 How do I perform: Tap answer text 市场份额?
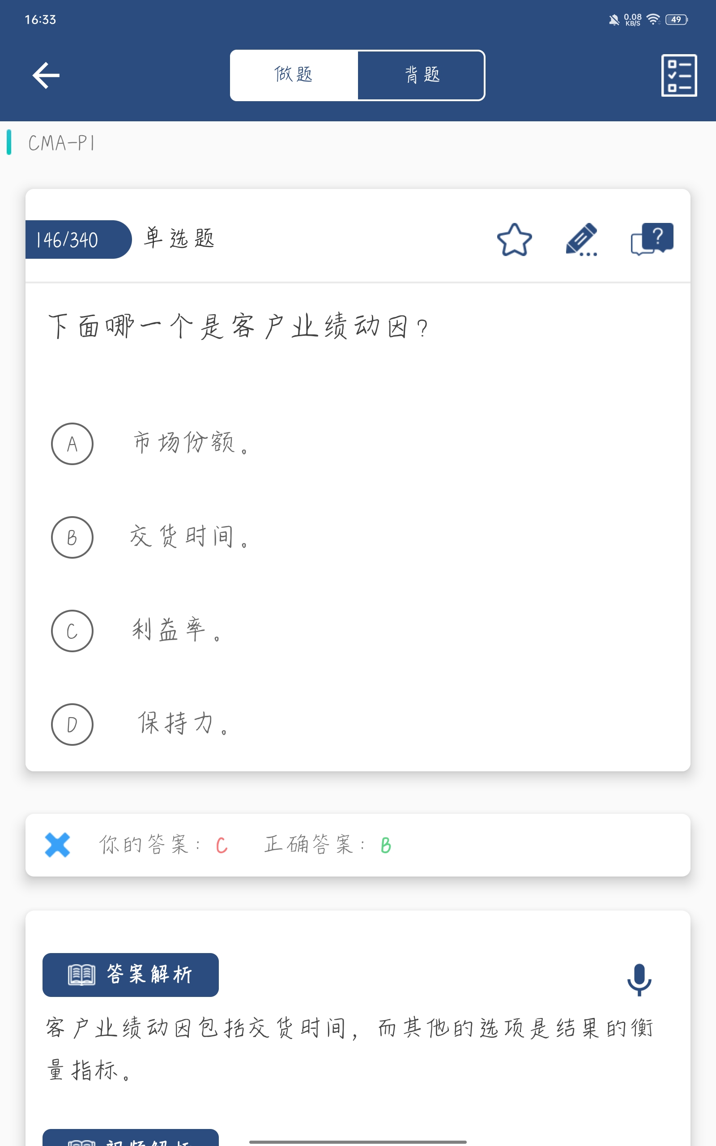(x=184, y=443)
